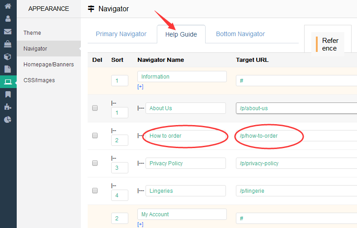Viewport: 357px width, 228px height.
Task: Click the user account sidebar icon
Action: [x=8, y=19]
